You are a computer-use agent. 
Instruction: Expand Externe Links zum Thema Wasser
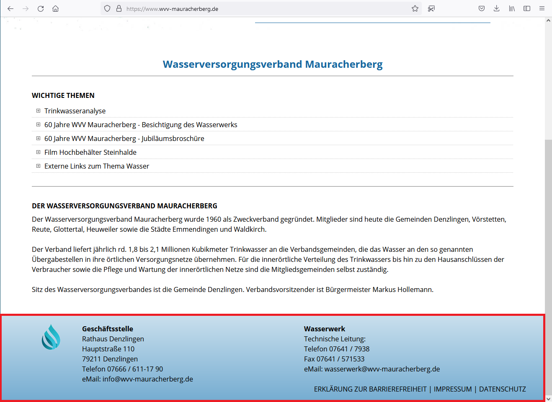click(97, 166)
